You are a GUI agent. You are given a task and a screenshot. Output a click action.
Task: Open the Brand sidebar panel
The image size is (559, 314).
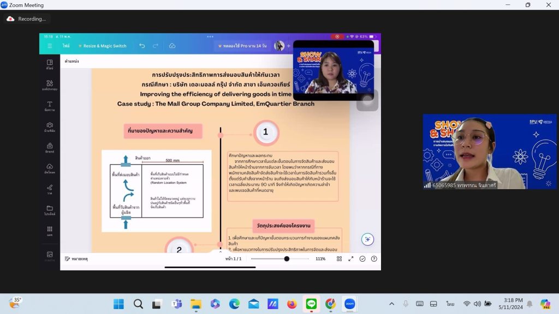(x=50, y=148)
